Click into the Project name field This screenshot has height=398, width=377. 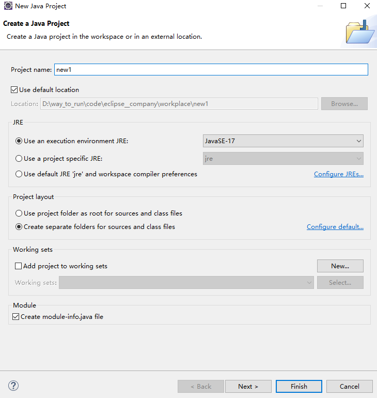click(211, 70)
